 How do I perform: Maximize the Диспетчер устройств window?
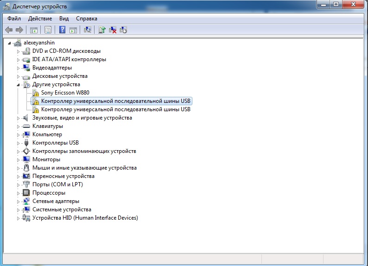click(336, 5)
